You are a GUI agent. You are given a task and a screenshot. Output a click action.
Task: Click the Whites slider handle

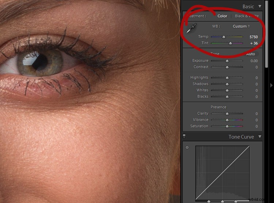tap(227, 90)
